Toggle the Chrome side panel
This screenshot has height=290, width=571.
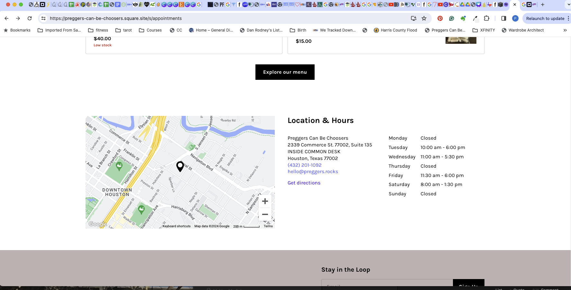tap(504, 18)
